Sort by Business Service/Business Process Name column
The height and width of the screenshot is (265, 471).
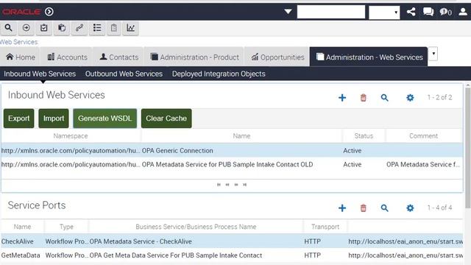tap(196, 227)
